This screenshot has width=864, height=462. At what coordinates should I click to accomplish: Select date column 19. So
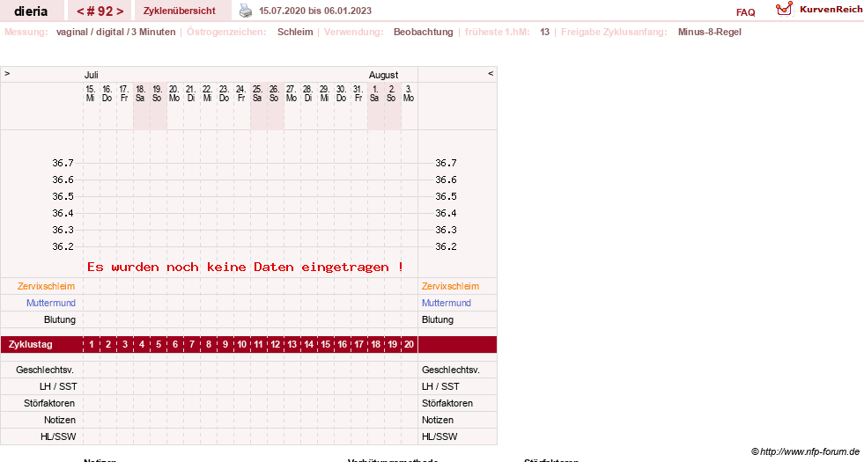click(x=157, y=93)
